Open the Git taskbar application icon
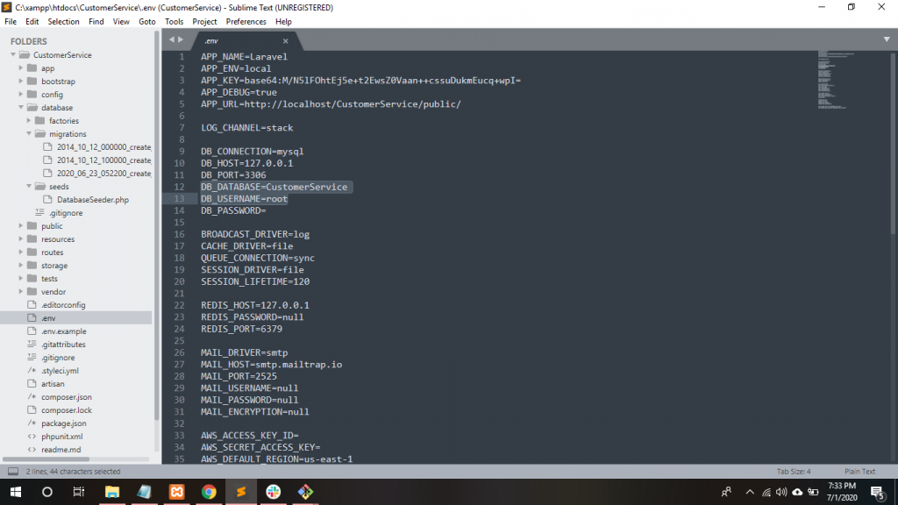The height and width of the screenshot is (505, 898). pos(305,492)
